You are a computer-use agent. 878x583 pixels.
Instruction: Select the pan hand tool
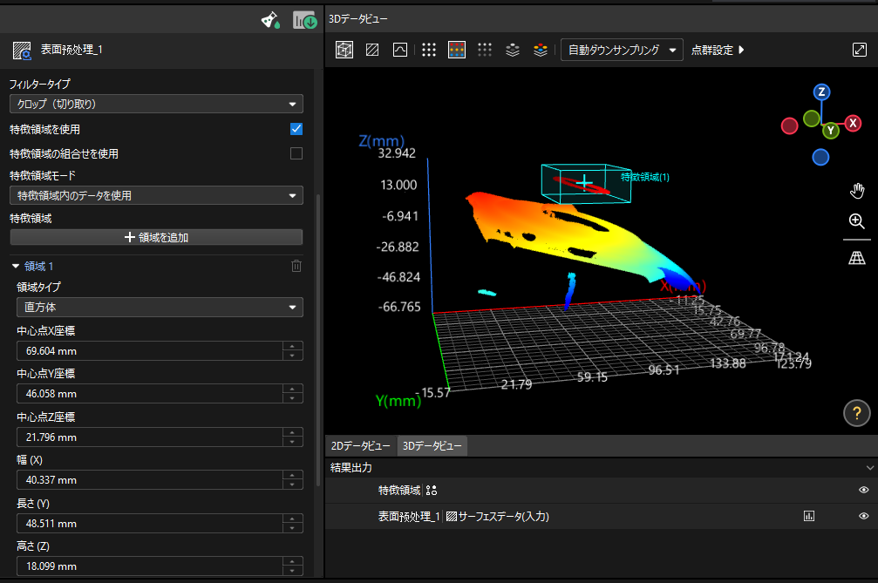857,191
